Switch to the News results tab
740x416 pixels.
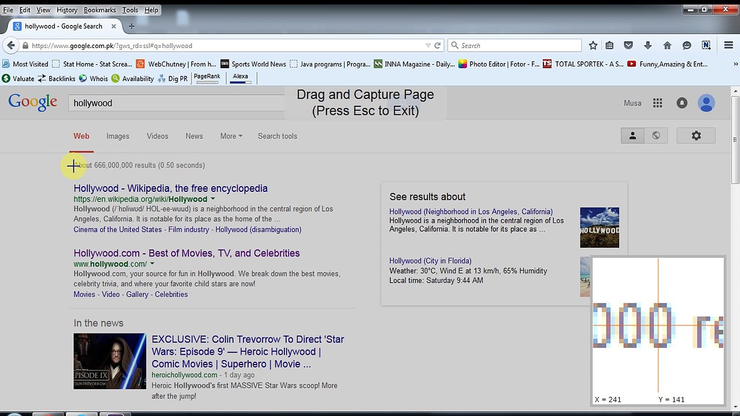[194, 136]
